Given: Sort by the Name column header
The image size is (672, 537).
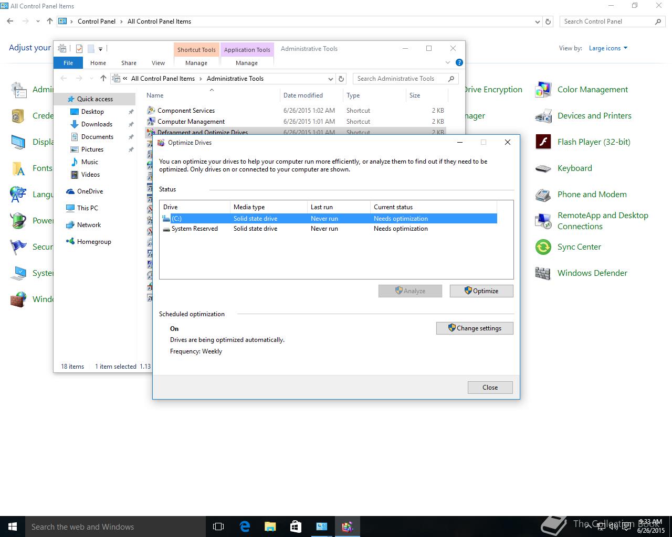Looking at the screenshot, I should click(x=211, y=95).
